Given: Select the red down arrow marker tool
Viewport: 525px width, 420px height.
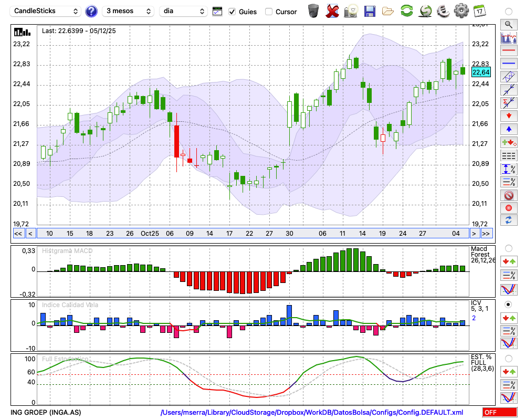Looking at the screenshot, I should tap(508, 115).
